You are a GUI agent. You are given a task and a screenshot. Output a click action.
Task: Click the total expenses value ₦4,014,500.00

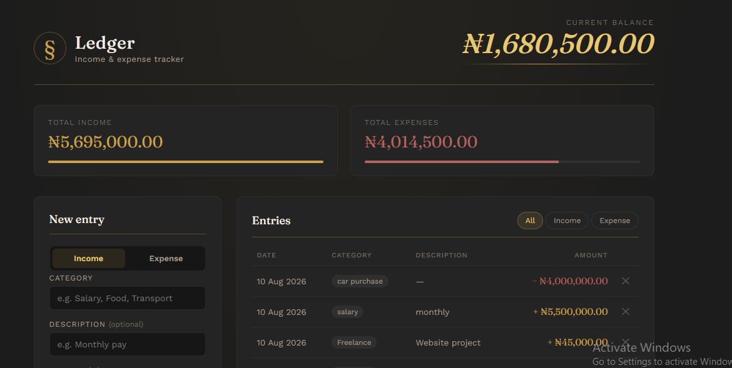[421, 142]
